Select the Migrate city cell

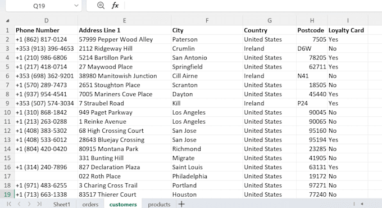pyautogui.click(x=207, y=158)
